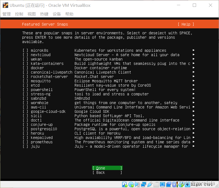
Task: Open details arrow for kata-containers row
Action: [x=194, y=63]
